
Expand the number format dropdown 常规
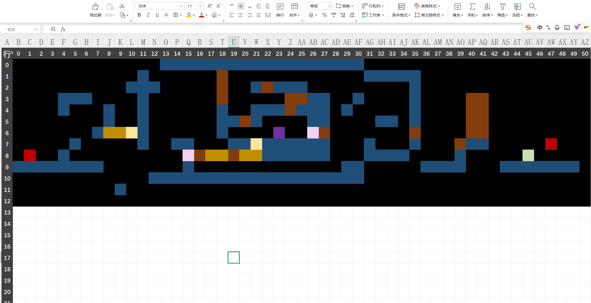320,6
